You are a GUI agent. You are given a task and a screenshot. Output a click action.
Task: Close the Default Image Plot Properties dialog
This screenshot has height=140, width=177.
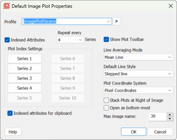pos(171,6)
